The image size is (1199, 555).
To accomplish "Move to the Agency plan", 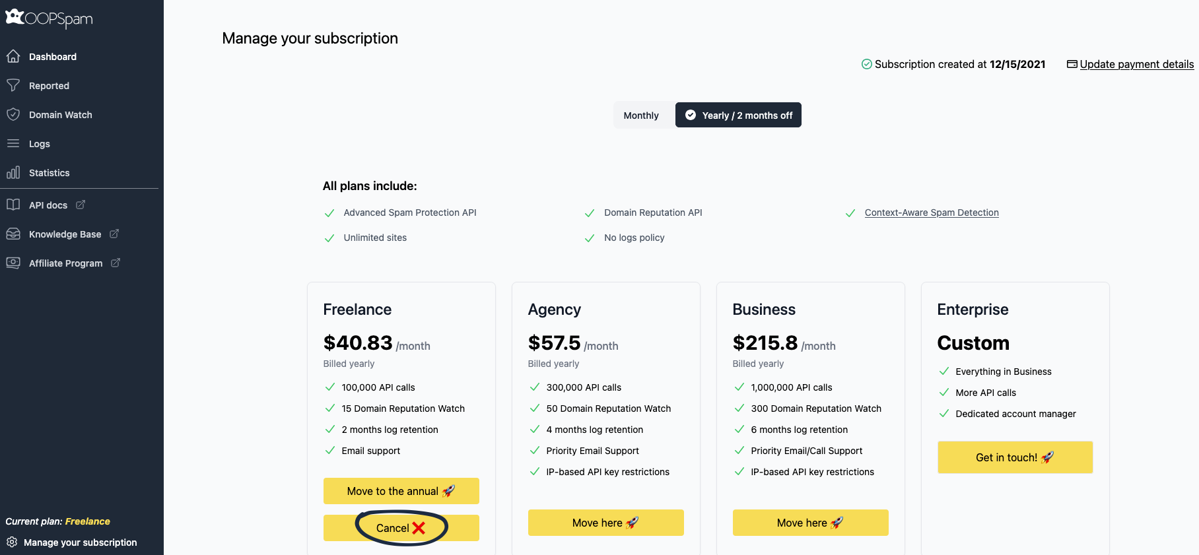I will click(606, 523).
